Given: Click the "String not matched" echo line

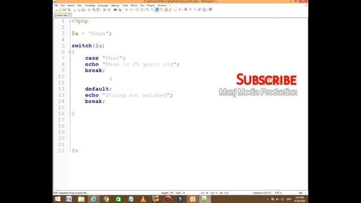Looking at the screenshot, I should [x=129, y=95].
